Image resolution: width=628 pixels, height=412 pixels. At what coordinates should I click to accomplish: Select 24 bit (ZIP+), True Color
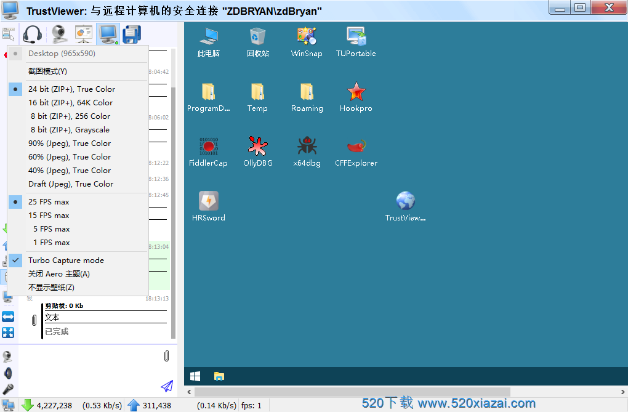[78, 89]
